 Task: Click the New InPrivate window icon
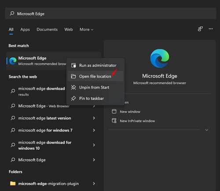(x=114, y=121)
